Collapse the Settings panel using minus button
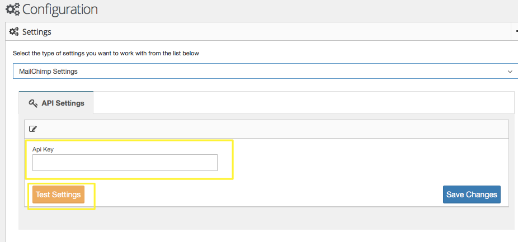The image size is (518, 242). point(516,32)
